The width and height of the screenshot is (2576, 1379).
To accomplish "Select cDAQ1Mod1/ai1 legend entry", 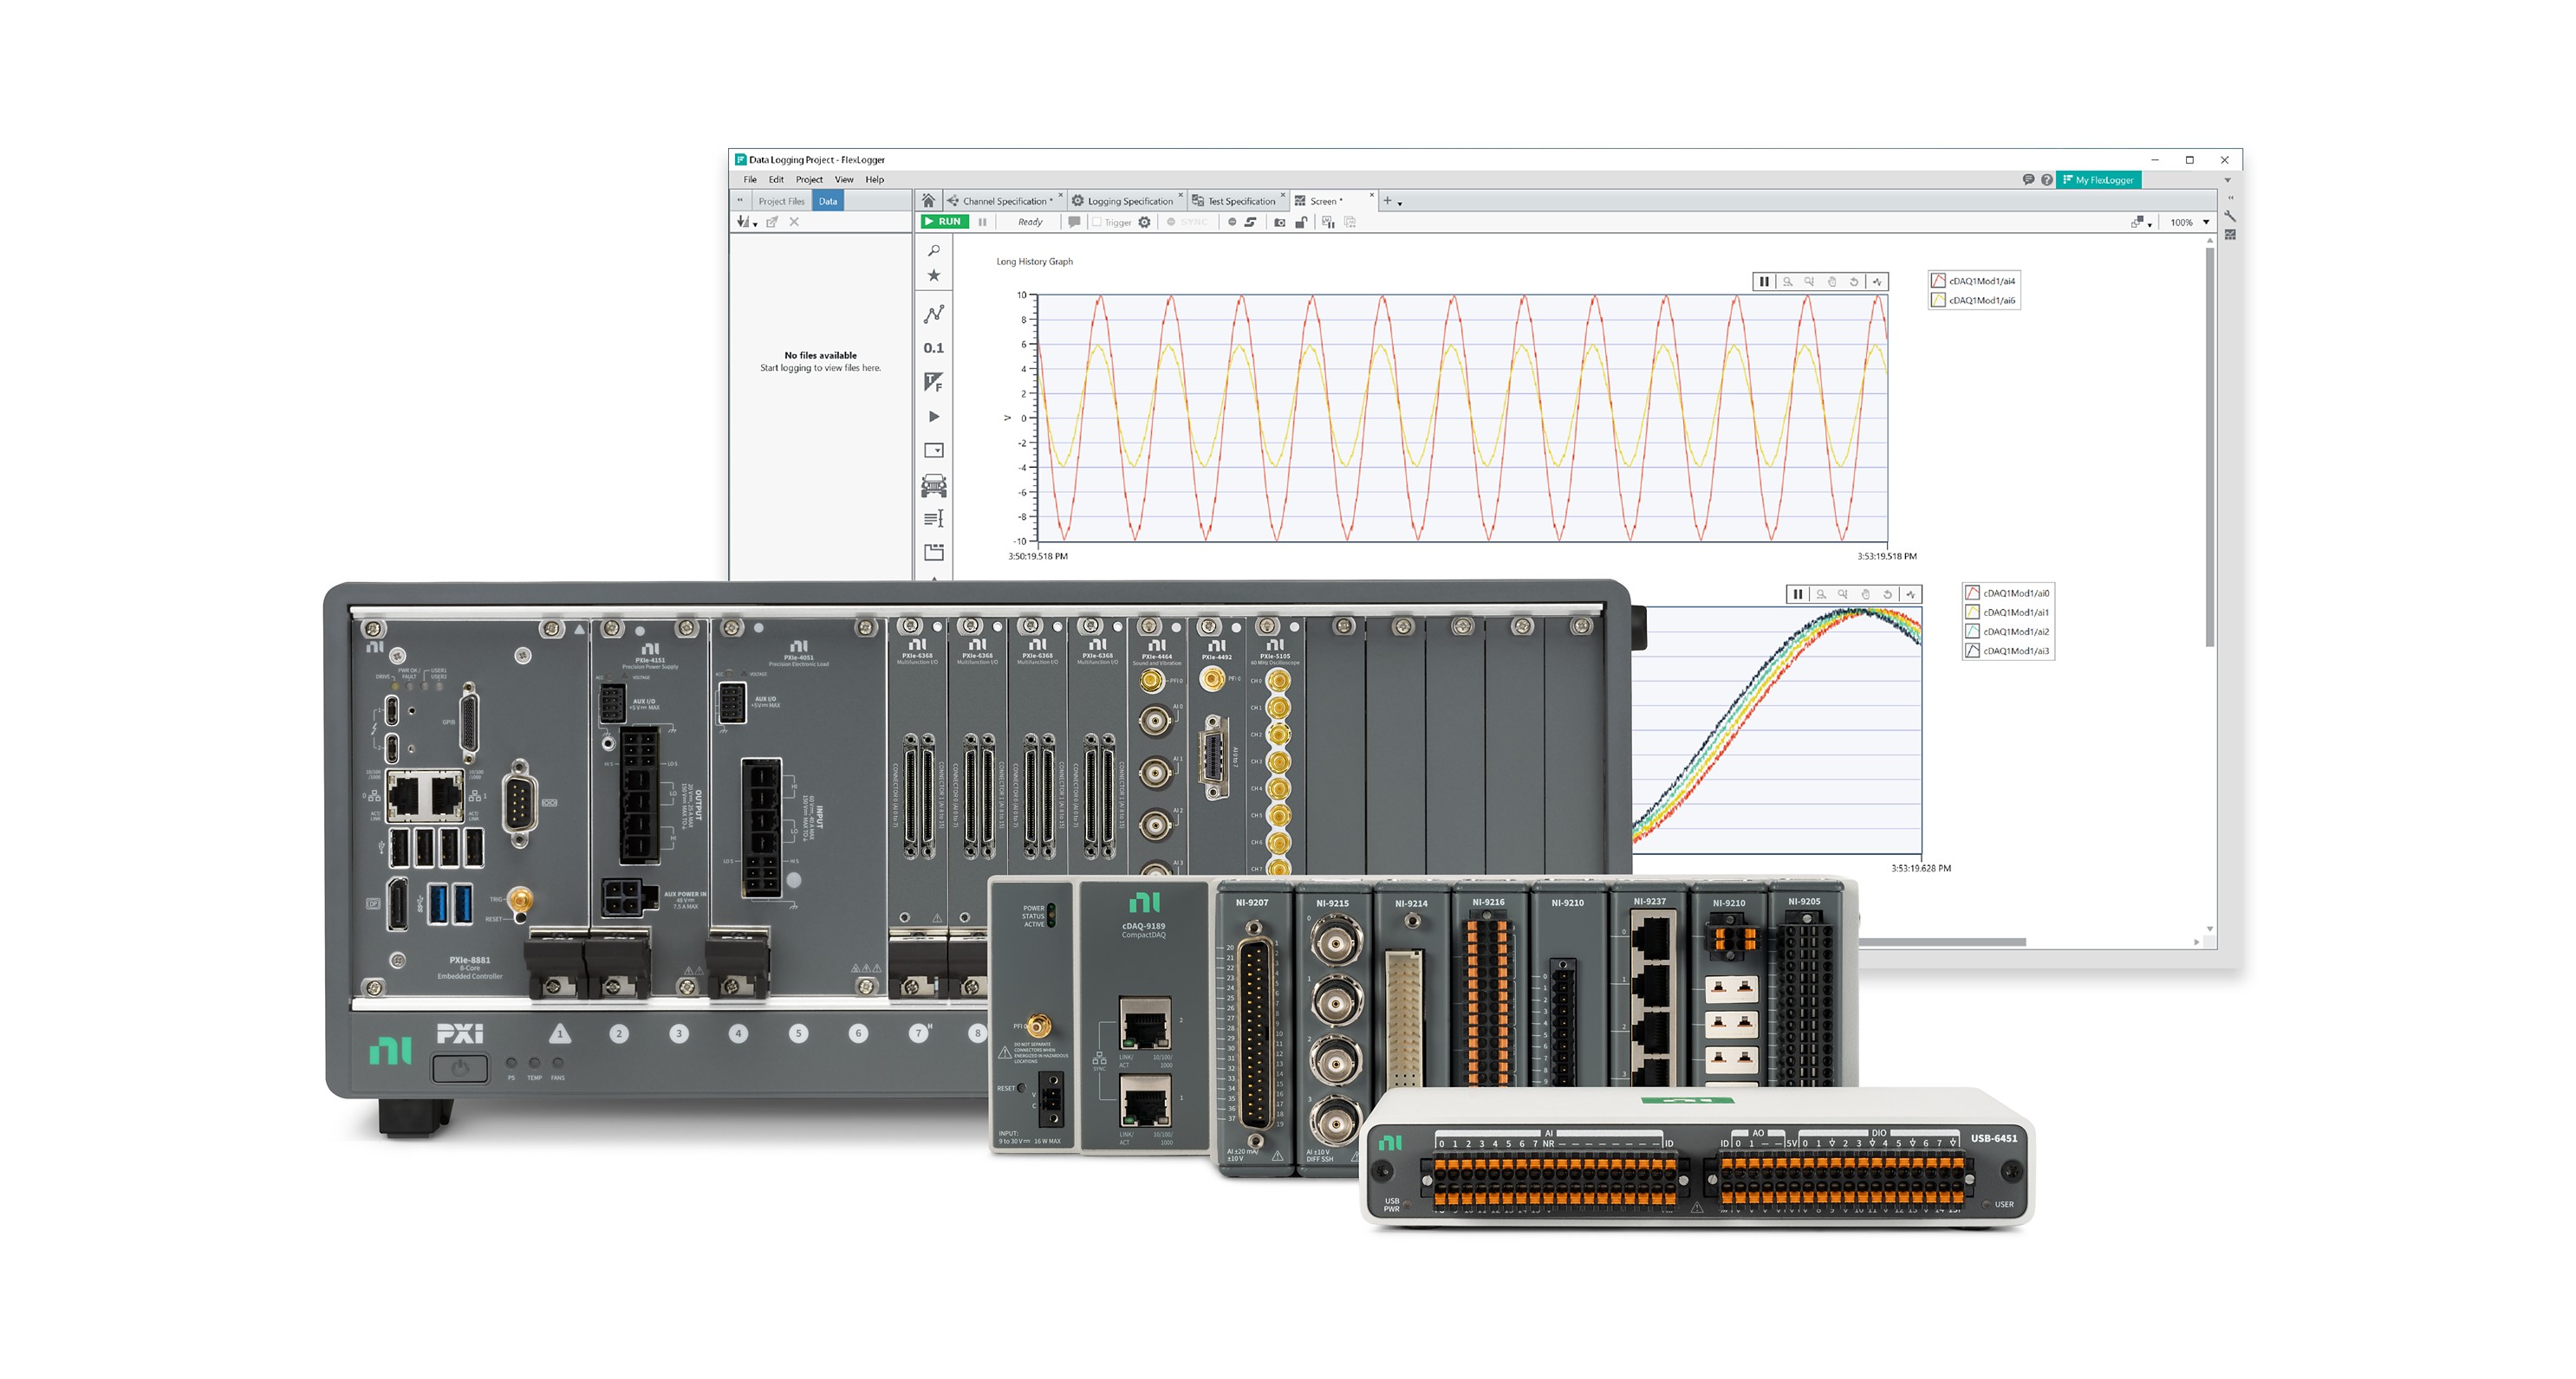I will pyautogui.click(x=2007, y=612).
